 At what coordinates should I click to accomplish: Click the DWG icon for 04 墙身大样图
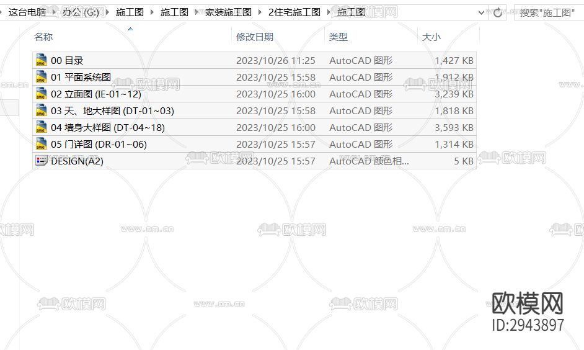(41, 127)
